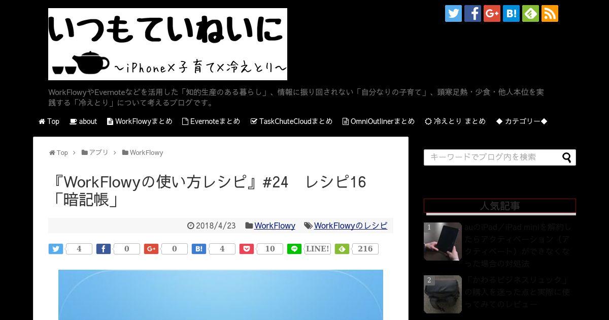Click the article's blue header image
The height and width of the screenshot is (320, 609).
pyautogui.click(x=221, y=295)
